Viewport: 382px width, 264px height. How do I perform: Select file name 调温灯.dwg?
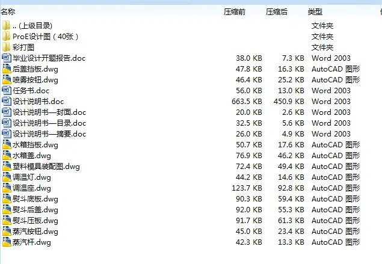[32, 177]
